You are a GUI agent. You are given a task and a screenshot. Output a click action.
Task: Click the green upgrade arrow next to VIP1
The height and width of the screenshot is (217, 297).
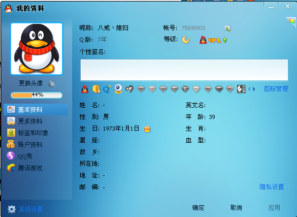coord(225,40)
